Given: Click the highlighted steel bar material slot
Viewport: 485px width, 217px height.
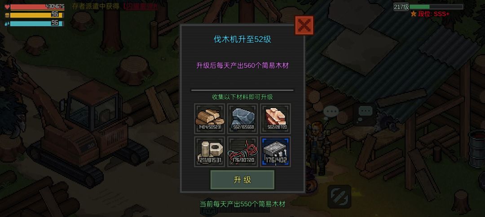Looking at the screenshot, I should pos(276,152).
